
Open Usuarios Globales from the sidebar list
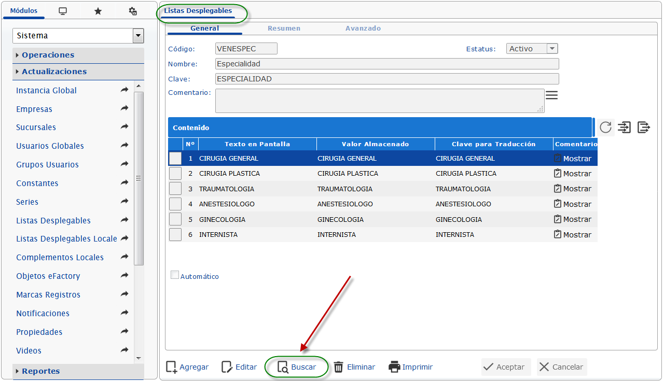[x=50, y=146]
